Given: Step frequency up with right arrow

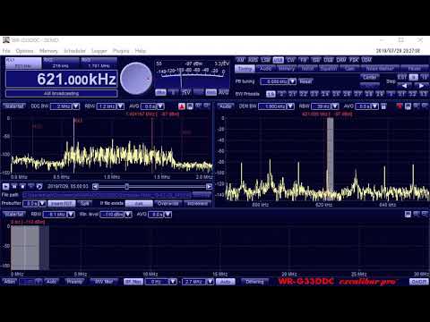Looking at the screenshot, I should 421,86.
